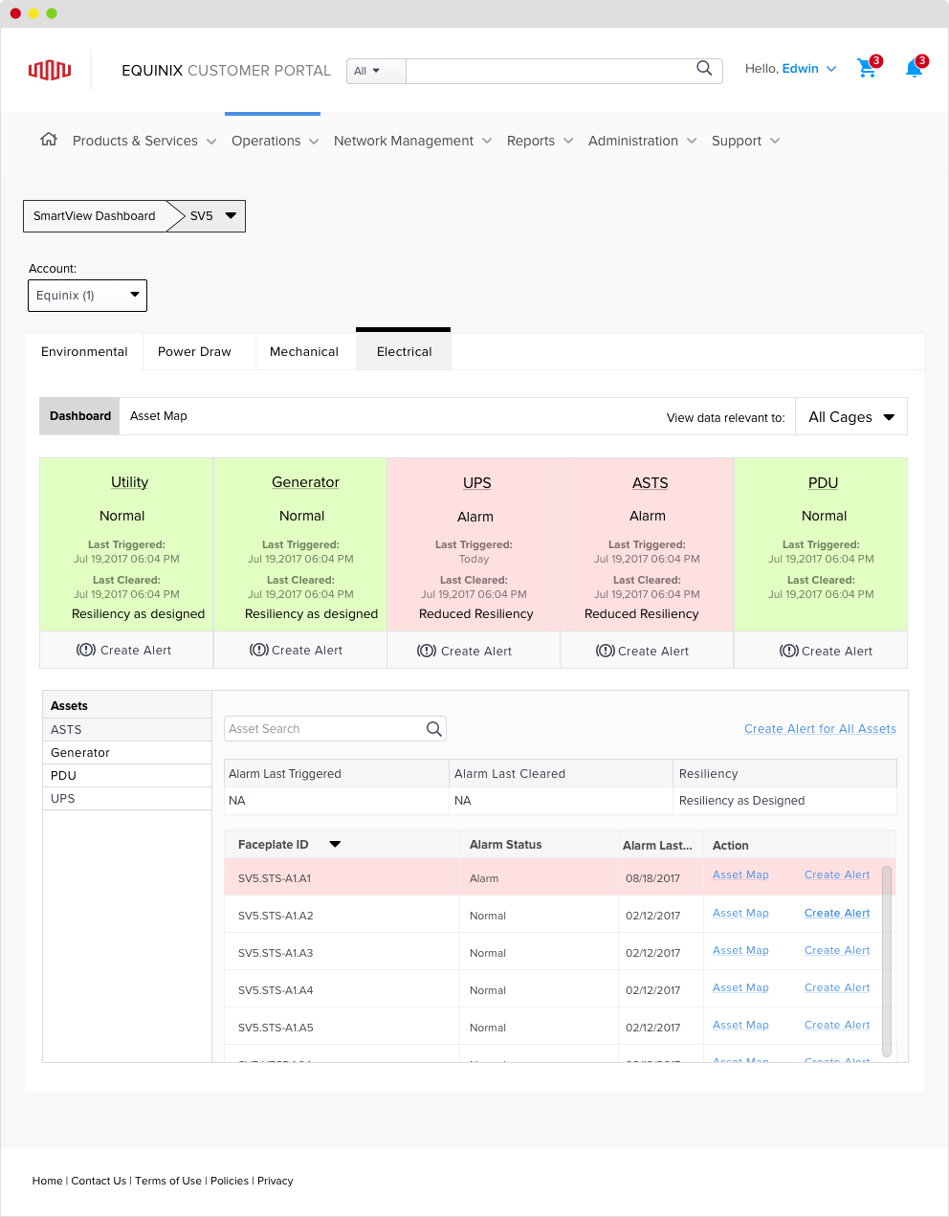Switch to the Asset Map view tab
The width and height of the screenshot is (949, 1217).
159,416
